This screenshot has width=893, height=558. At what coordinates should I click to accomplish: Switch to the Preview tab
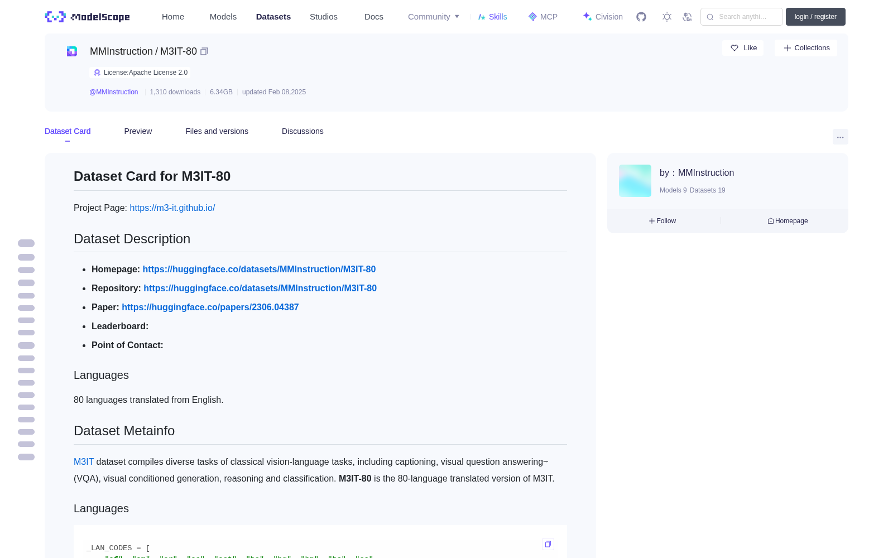138,131
